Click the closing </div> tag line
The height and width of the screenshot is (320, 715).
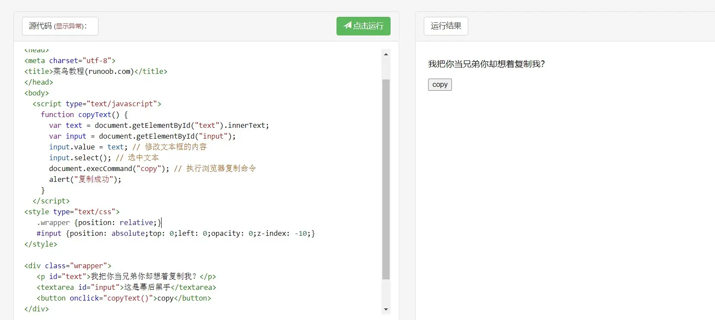37,309
